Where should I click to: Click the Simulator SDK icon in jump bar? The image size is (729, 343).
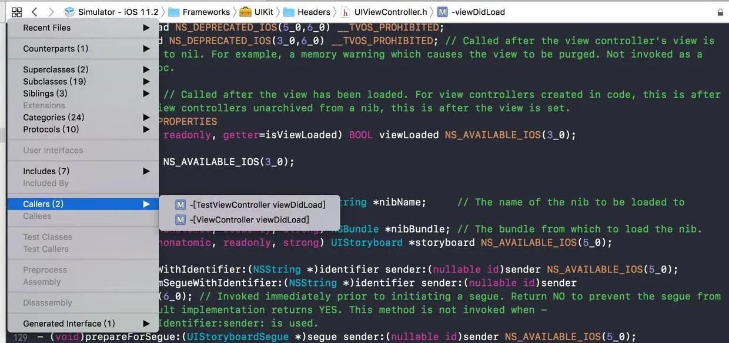point(69,12)
